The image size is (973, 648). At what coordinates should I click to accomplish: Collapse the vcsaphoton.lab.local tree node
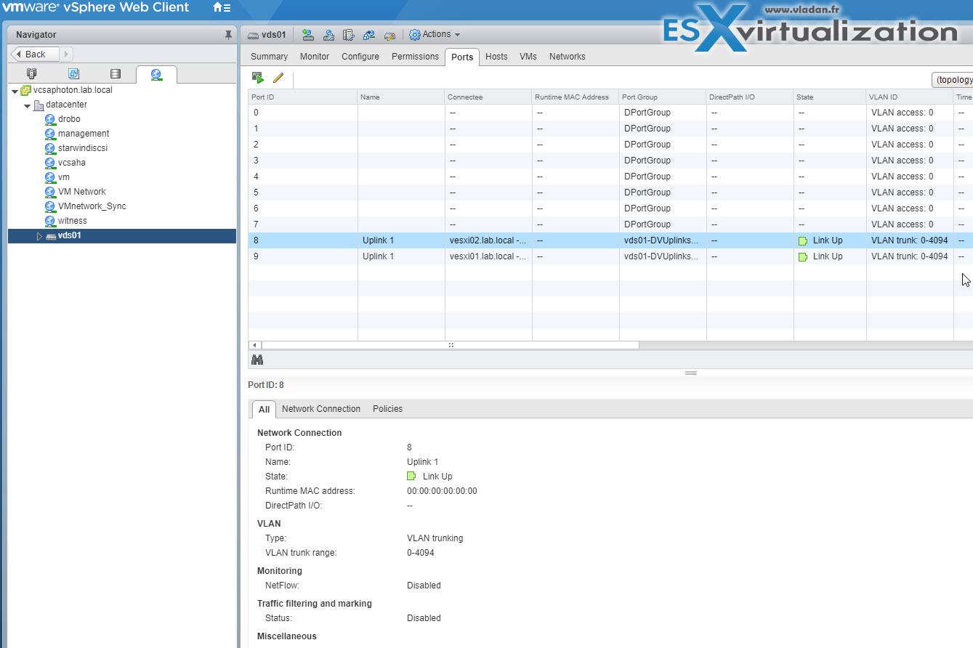tap(15, 91)
